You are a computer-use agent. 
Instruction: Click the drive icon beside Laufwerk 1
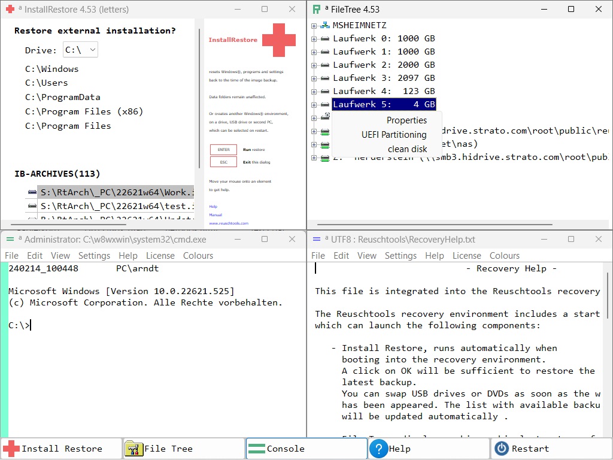click(x=325, y=52)
